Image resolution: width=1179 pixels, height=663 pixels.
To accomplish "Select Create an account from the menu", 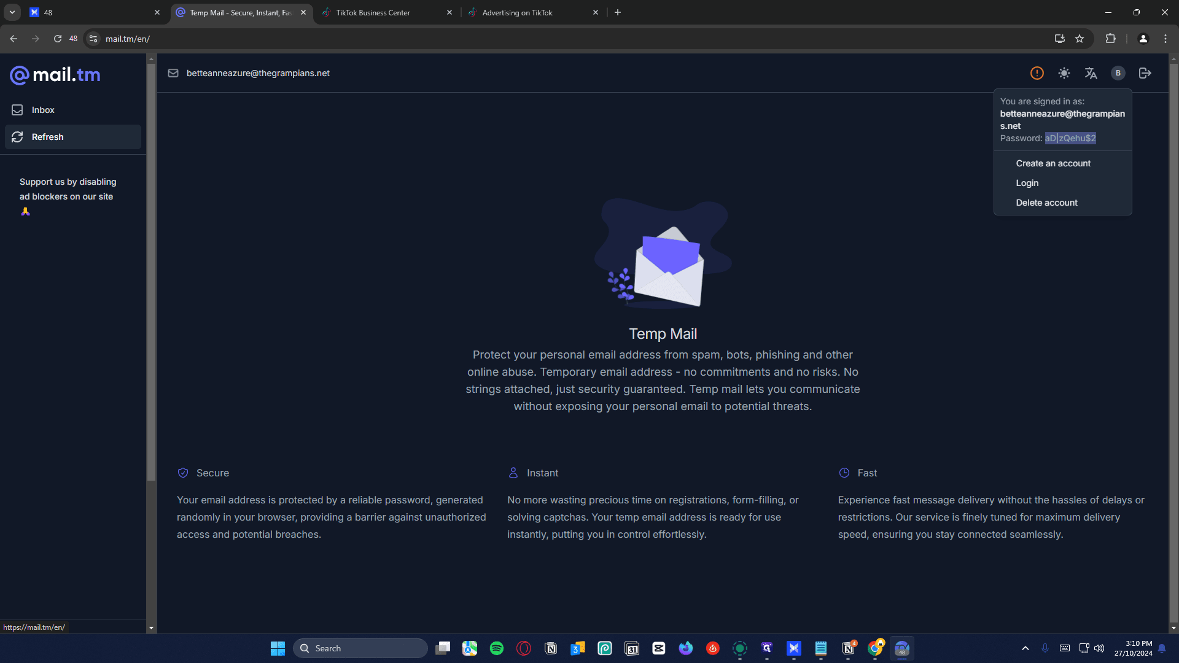I will (1053, 163).
